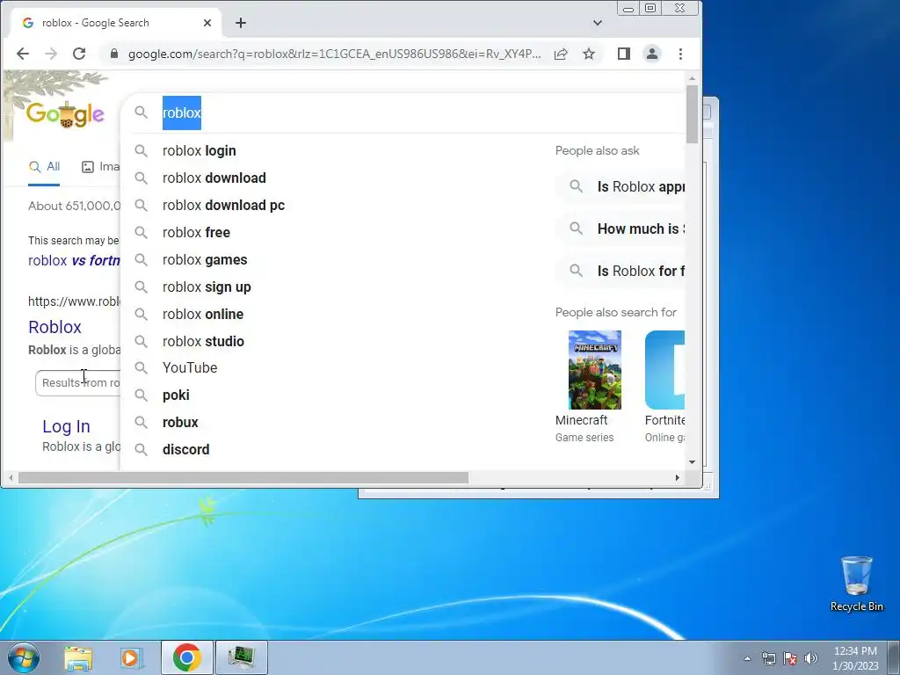Open the Fortnite thumbnail card

664,370
